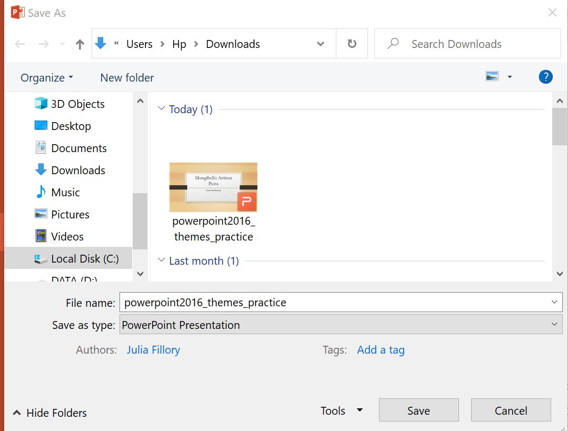Open the Videos folder
The width and height of the screenshot is (568, 431).
[67, 236]
